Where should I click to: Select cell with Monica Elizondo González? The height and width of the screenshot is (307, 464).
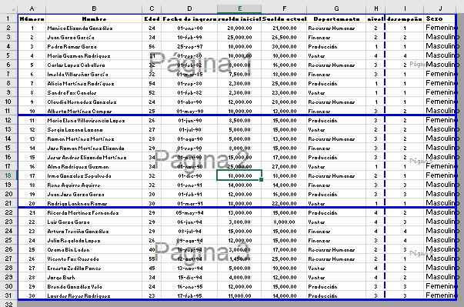pos(94,28)
